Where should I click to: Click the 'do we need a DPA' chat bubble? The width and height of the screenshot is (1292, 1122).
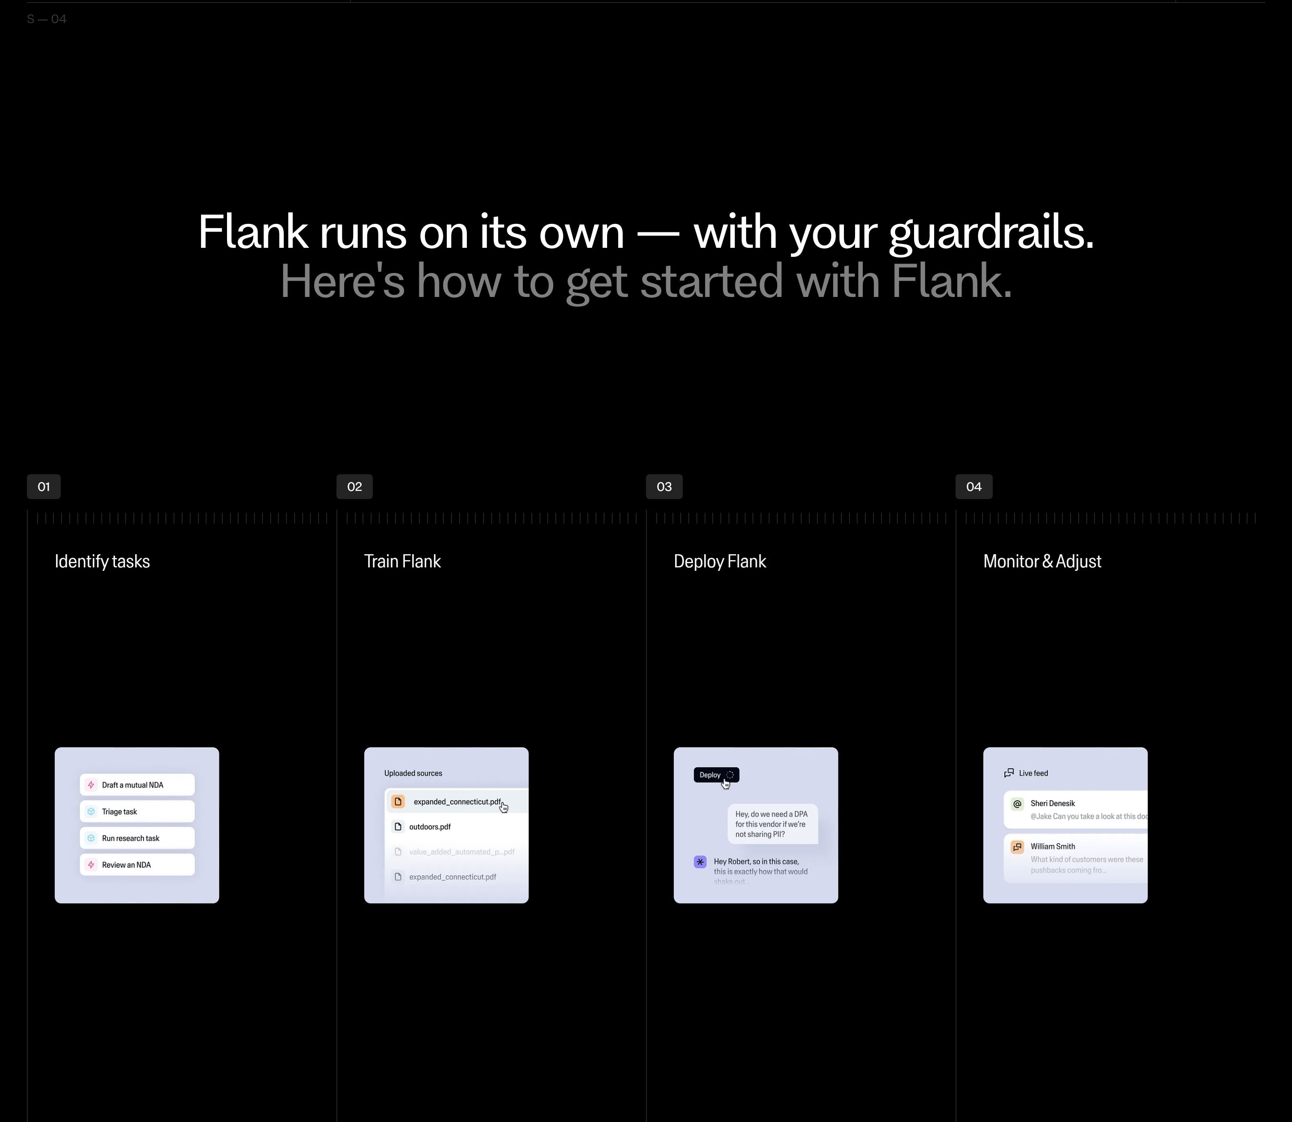773,824
